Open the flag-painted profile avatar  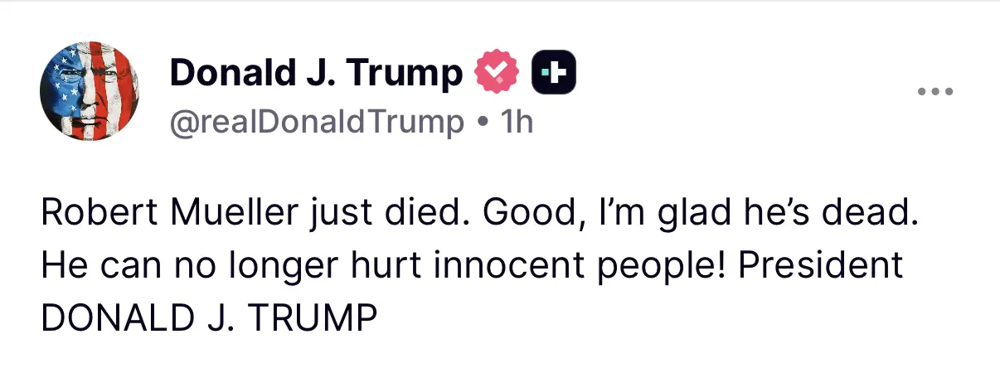[x=89, y=91]
